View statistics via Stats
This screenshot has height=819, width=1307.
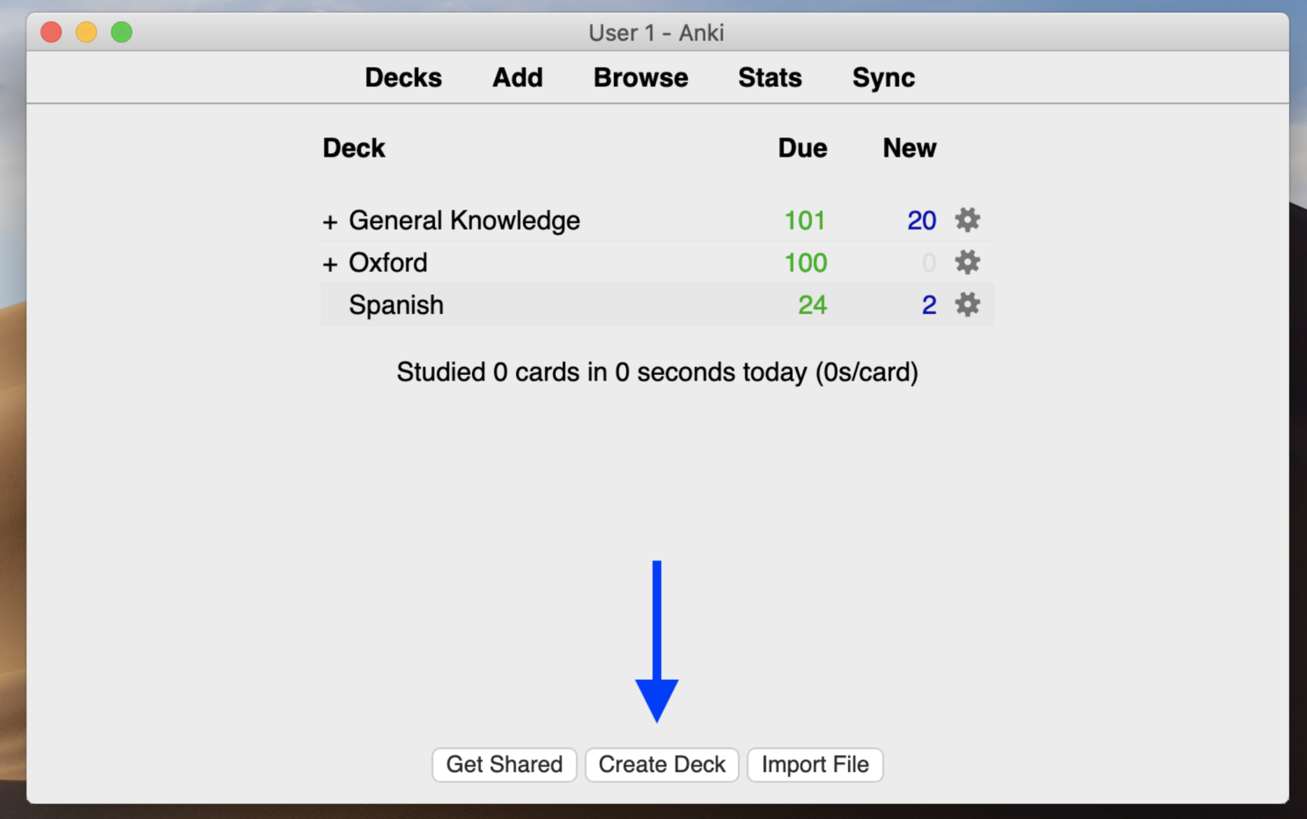[769, 77]
